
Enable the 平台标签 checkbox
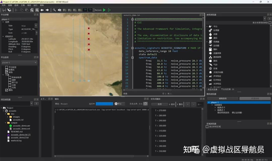tap(7, 67)
